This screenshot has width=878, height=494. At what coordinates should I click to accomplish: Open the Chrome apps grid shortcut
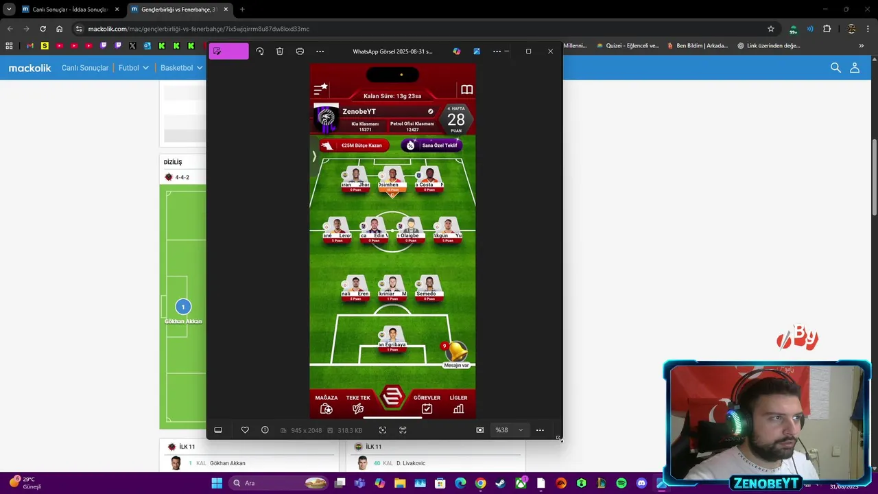click(9, 46)
